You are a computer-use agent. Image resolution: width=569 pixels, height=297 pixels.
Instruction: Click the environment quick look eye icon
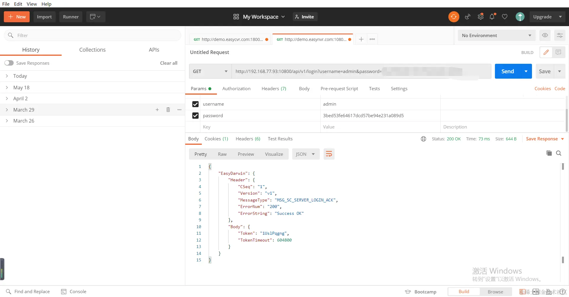pyautogui.click(x=545, y=35)
